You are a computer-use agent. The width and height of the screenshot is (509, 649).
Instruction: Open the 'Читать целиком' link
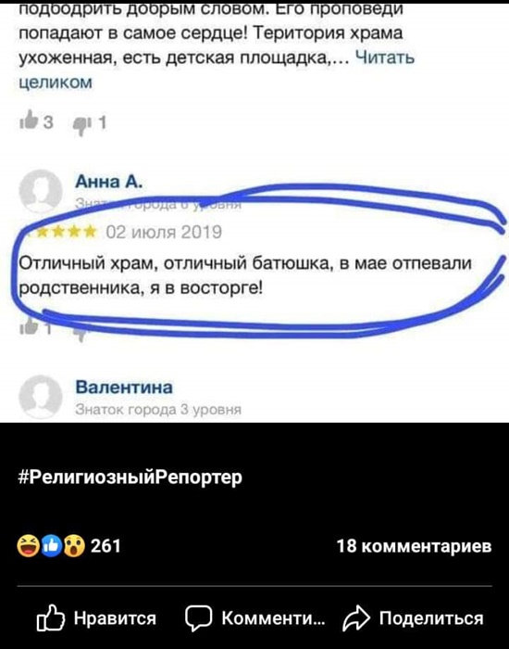coord(217,70)
